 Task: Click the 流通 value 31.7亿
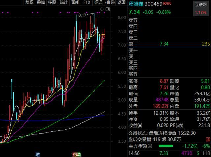[203, 119]
